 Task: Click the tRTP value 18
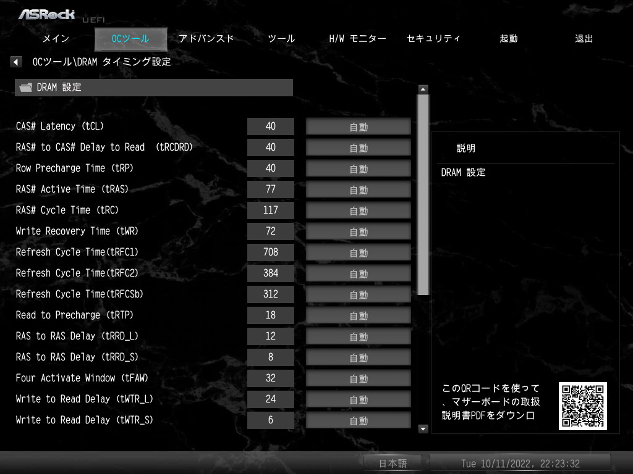point(271,315)
